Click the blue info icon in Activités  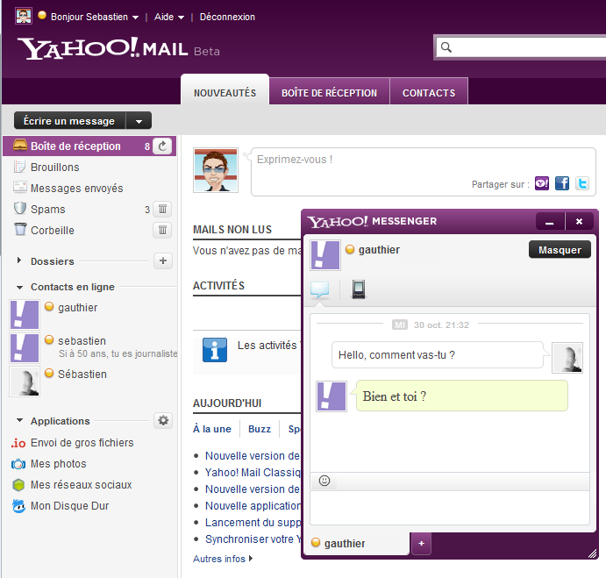[215, 350]
